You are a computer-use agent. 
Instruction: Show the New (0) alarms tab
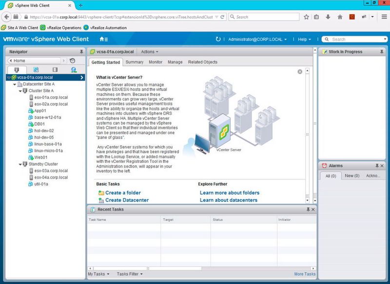352,176
